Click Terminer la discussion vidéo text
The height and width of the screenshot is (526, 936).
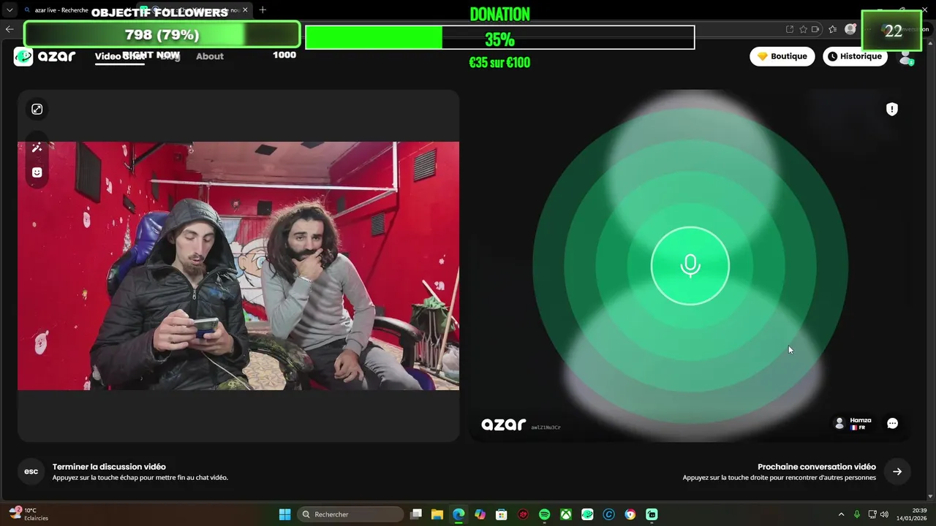pos(109,467)
